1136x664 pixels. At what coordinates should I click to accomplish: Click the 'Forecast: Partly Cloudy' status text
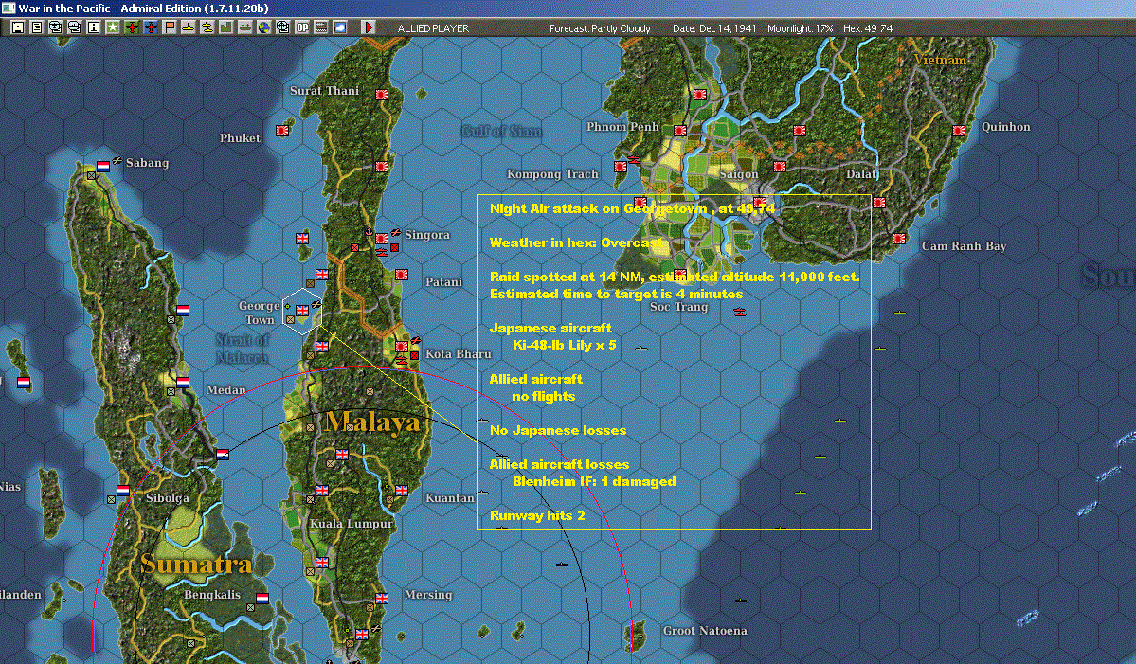[600, 28]
